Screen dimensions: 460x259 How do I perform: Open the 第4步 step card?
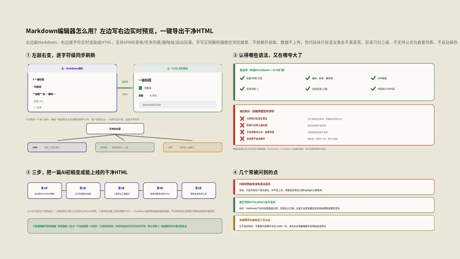coord(160,191)
